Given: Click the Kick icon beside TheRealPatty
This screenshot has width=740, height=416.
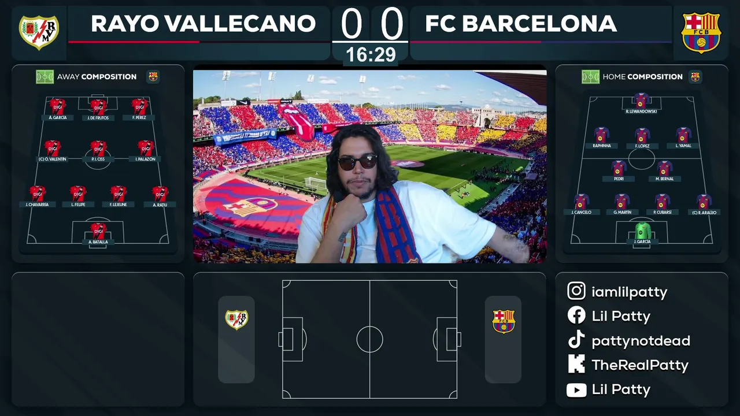Looking at the screenshot, I should (x=576, y=365).
